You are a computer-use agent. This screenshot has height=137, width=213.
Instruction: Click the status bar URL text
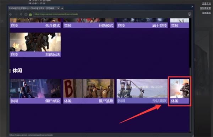point(31,135)
